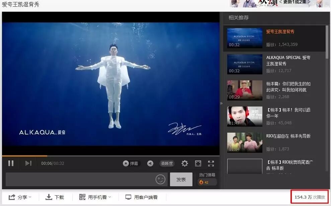Image resolution: width=331 pixels, height=206 pixels.
Task: Open RIO在超自在 杨洋先导版 video
Action: (x=288, y=136)
